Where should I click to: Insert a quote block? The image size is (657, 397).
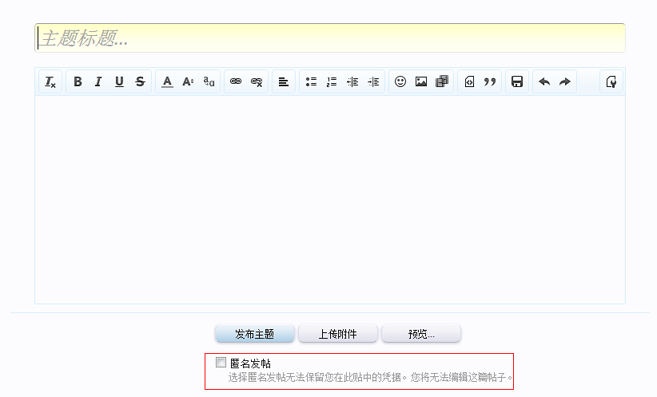[490, 81]
